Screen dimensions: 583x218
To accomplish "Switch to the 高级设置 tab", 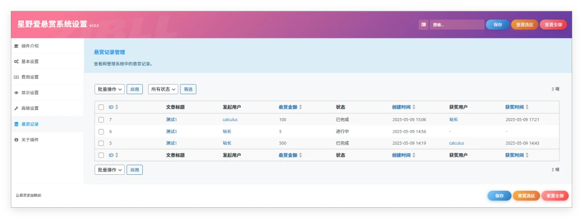I will point(48,108).
